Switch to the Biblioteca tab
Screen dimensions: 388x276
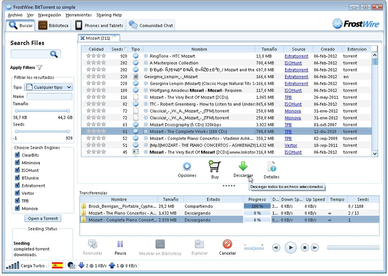coord(54,25)
